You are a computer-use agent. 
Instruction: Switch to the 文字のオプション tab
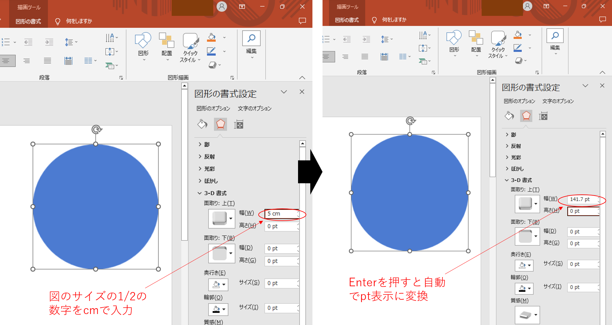pos(254,108)
